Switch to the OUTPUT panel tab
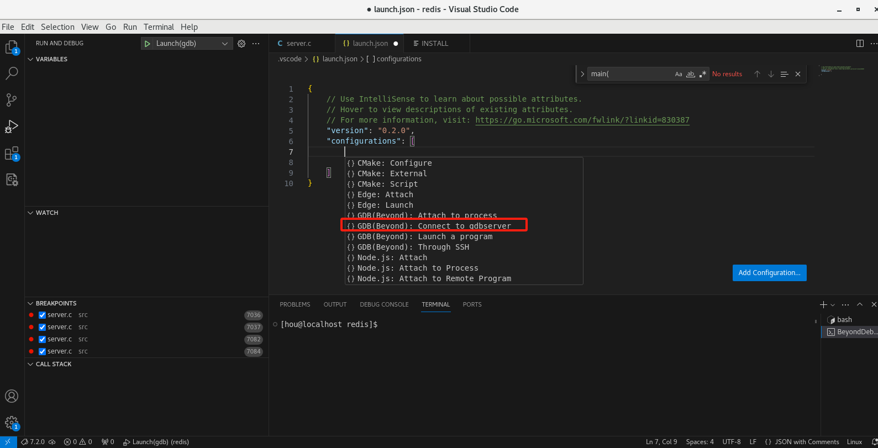Screen dimensions: 878x448 coord(335,304)
